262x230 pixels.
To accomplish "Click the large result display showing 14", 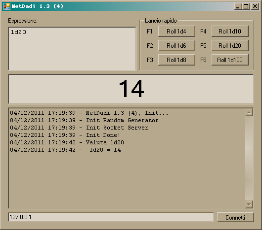I will pos(131,89).
